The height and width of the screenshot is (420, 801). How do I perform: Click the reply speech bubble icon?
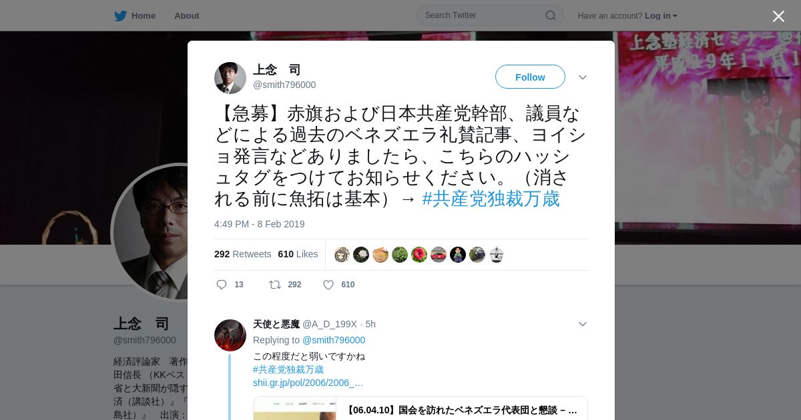222,285
